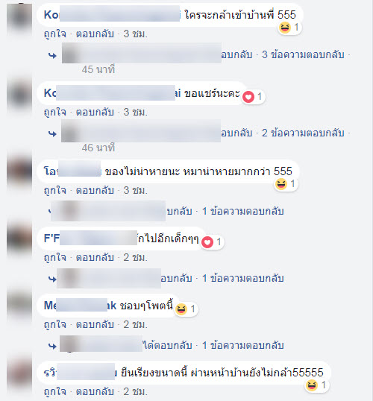Expand the 2 ข้อความตอบกลับ replies thread
The width and height of the screenshot is (373, 401).
tap(303, 133)
